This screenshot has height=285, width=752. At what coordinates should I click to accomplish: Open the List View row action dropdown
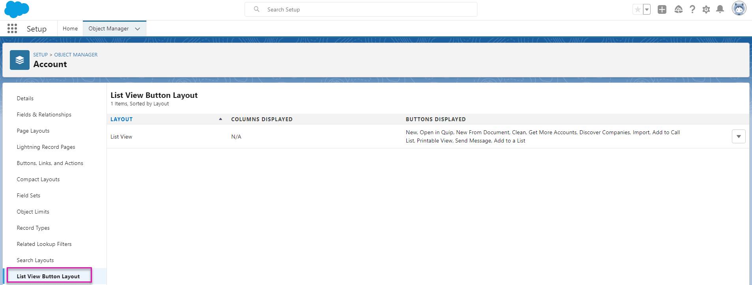pyautogui.click(x=739, y=137)
